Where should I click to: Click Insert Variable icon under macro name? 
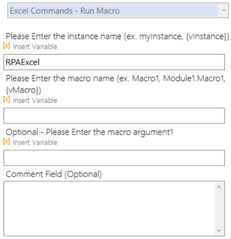click(x=7, y=100)
